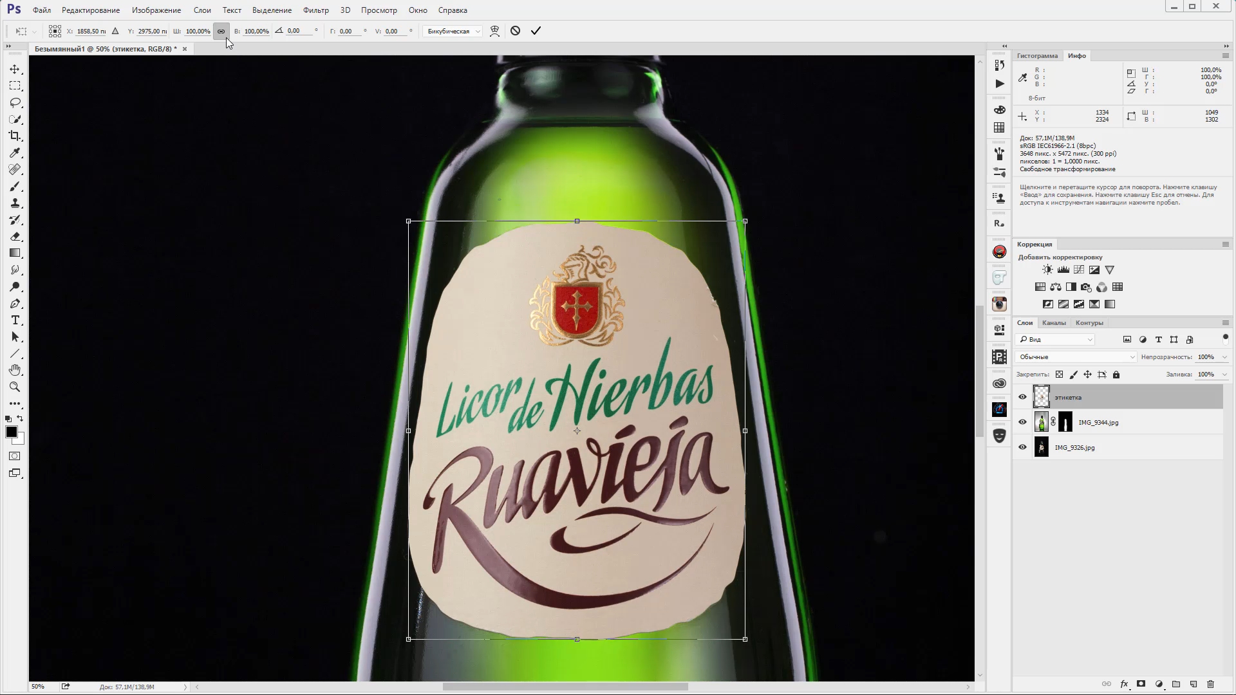
Task: Toggle lock image pixels brush icon
Action: coord(1073,375)
